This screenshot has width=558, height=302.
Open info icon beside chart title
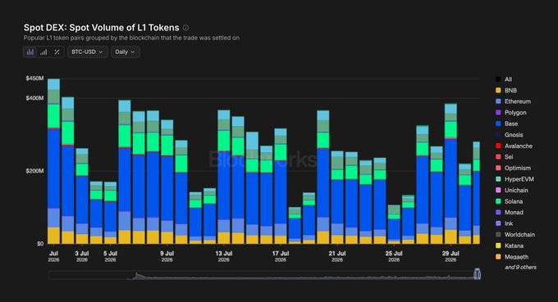(185, 28)
